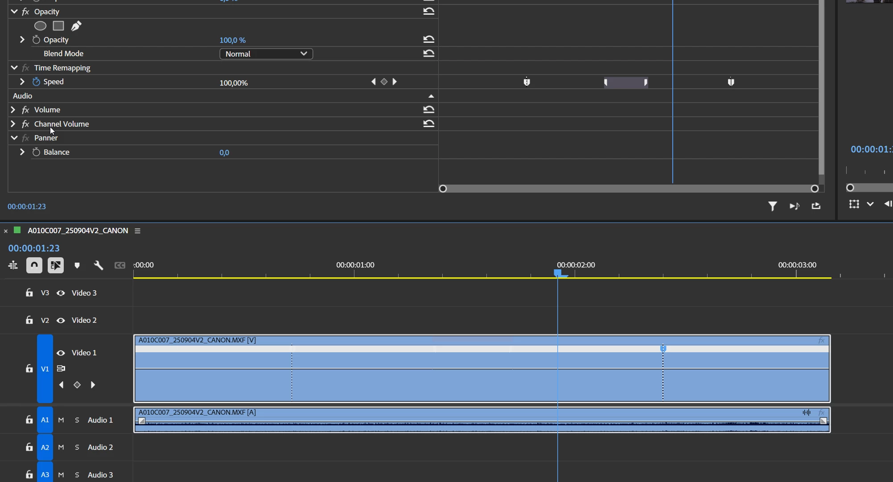Viewport: 893px width, 482px height.
Task: Solo the Audio 2 track
Action: [77, 447]
